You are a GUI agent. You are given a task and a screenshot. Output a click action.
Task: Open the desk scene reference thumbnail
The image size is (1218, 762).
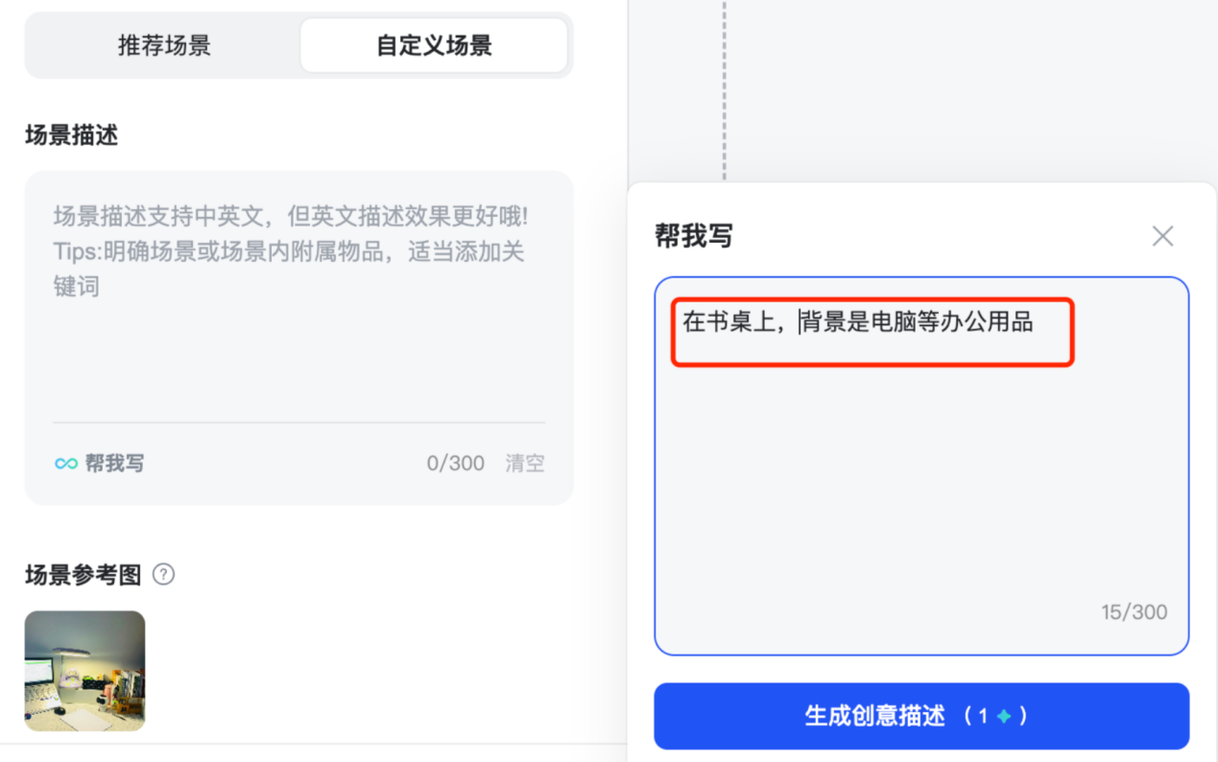coord(84,671)
